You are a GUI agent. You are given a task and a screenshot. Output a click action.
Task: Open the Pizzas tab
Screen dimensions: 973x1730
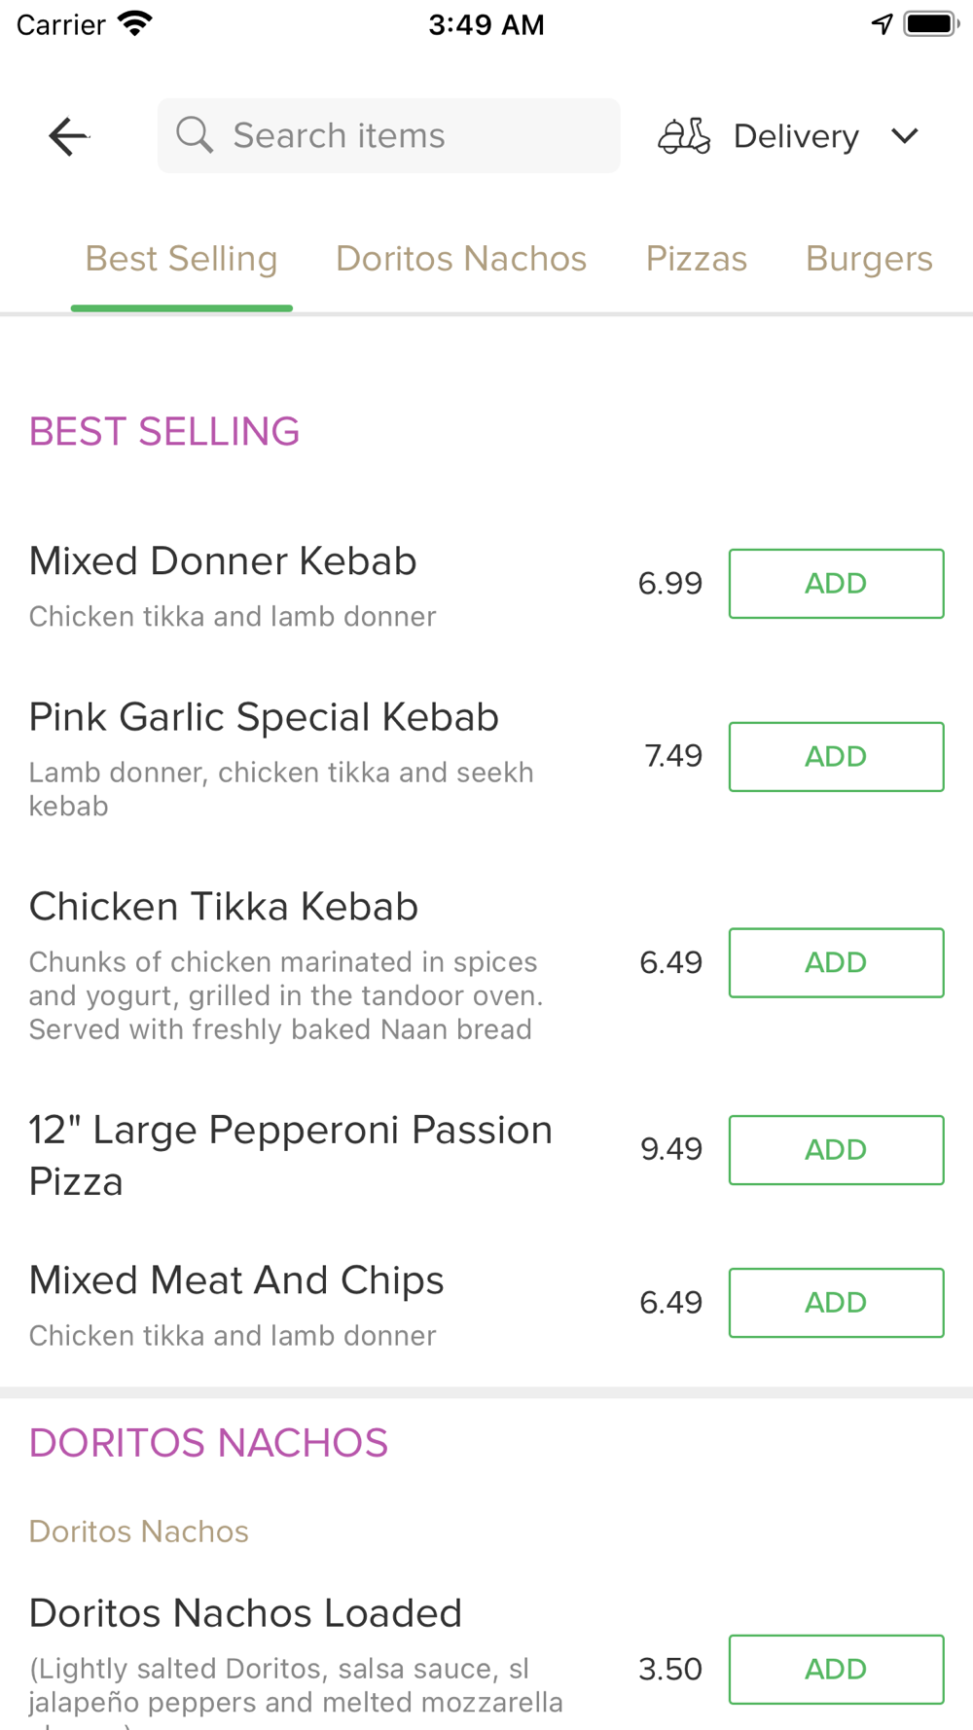pos(697,259)
